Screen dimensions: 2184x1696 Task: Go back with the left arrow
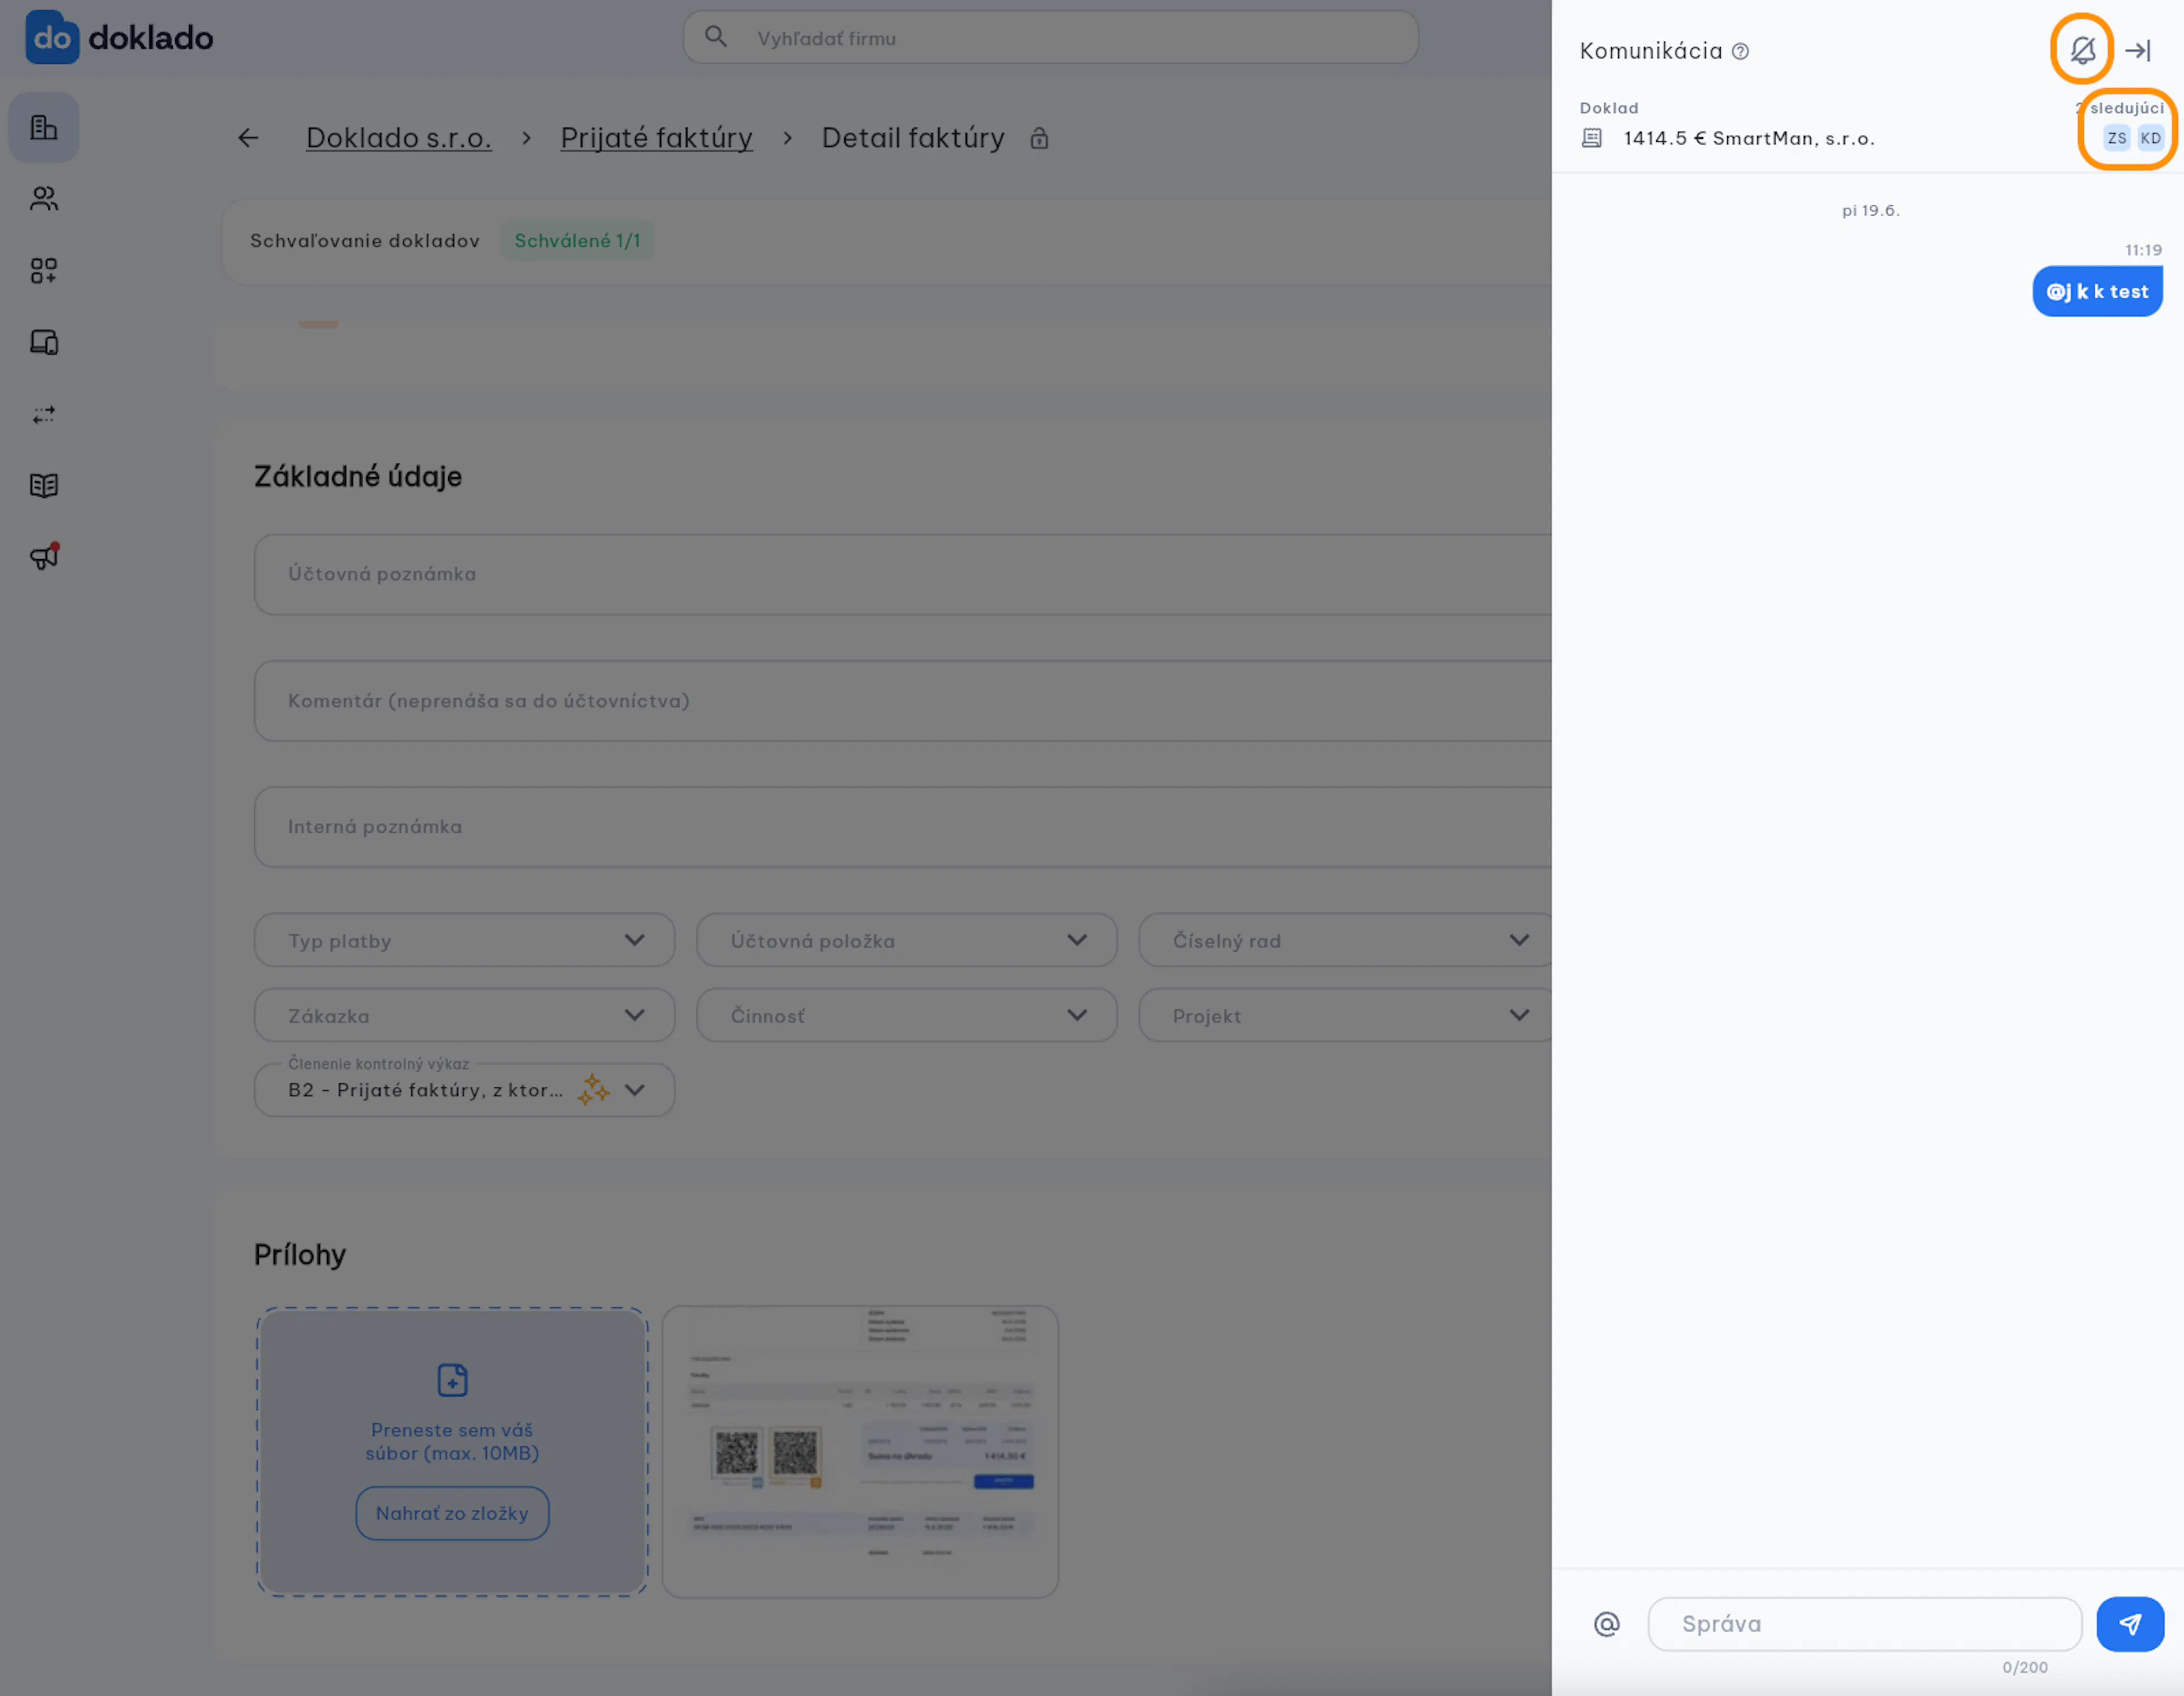point(248,138)
